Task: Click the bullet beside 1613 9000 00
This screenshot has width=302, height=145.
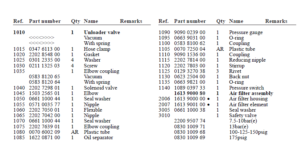Action: tap(209, 99)
